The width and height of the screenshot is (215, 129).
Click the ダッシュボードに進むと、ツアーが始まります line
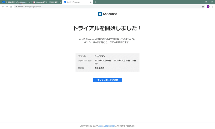(x=107, y=42)
